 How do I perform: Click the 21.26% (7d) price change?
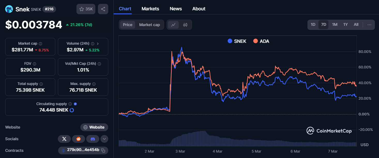click(x=79, y=25)
